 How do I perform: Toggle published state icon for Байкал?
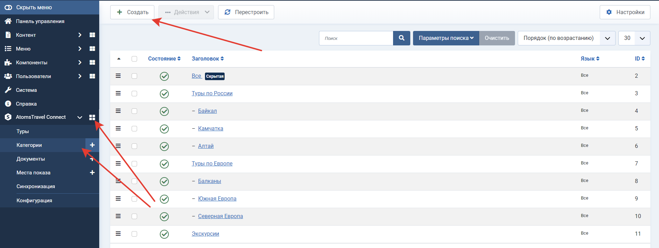click(x=164, y=111)
